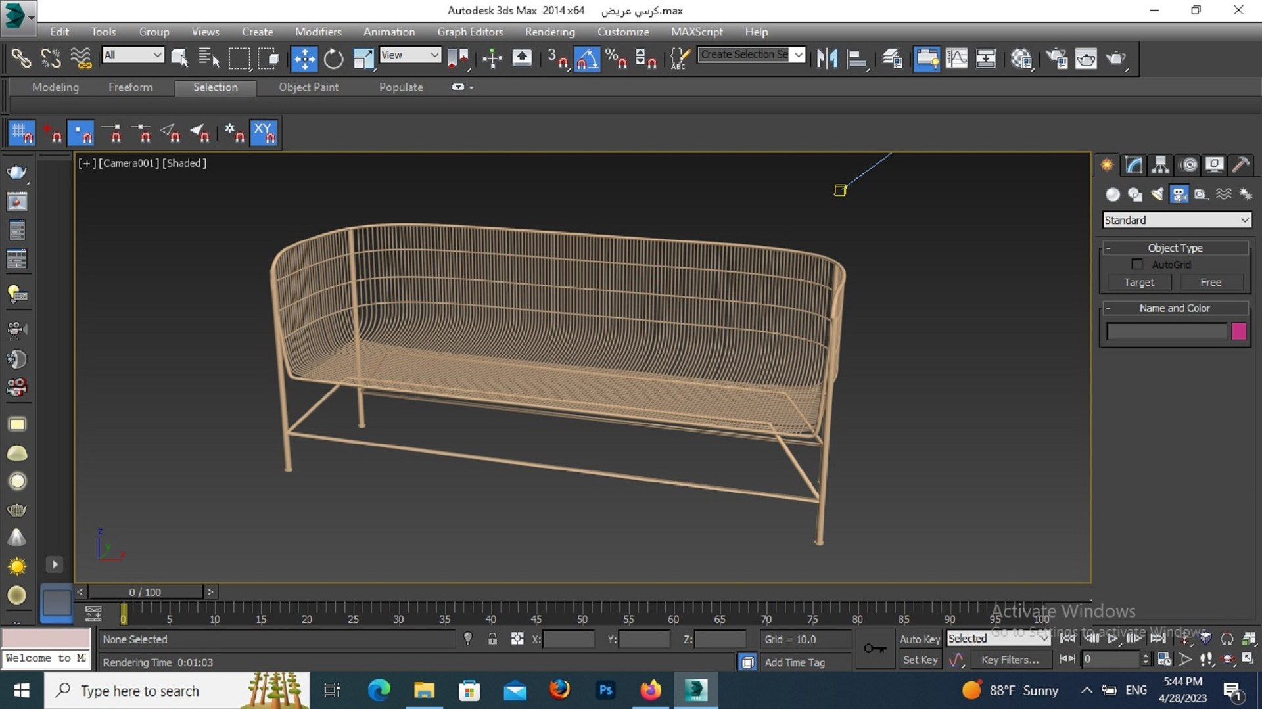Open the Modify command panel tab
The height and width of the screenshot is (709, 1262).
pyautogui.click(x=1134, y=165)
